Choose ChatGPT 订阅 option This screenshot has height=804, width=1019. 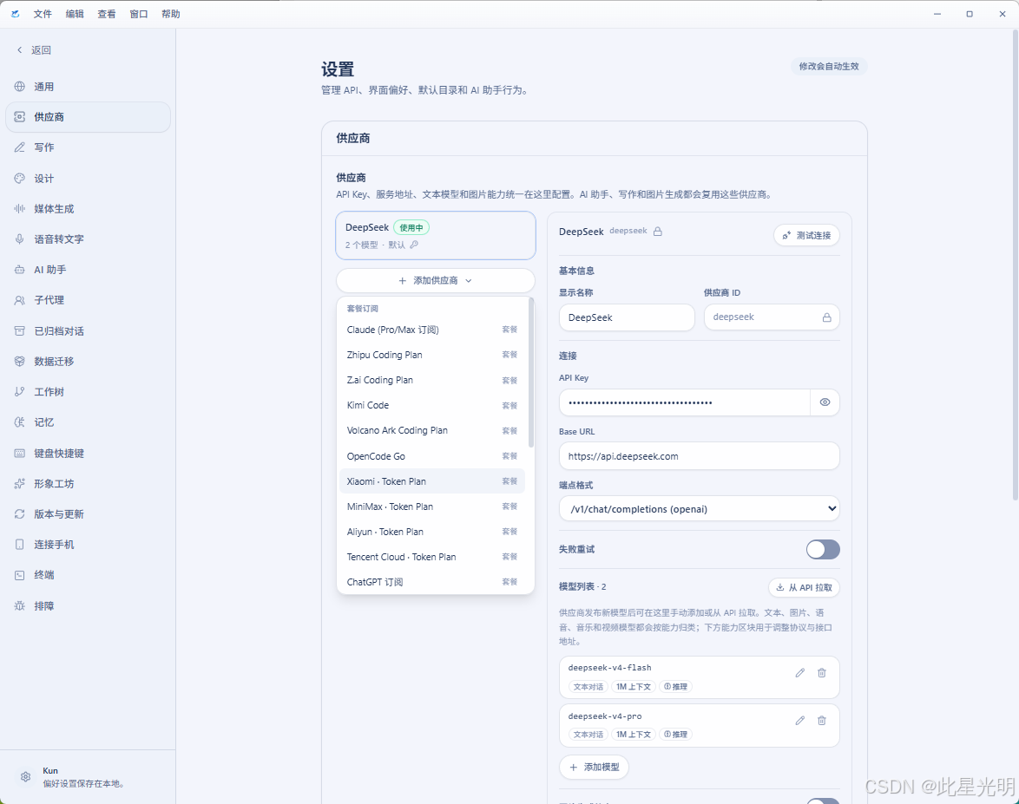(x=432, y=582)
